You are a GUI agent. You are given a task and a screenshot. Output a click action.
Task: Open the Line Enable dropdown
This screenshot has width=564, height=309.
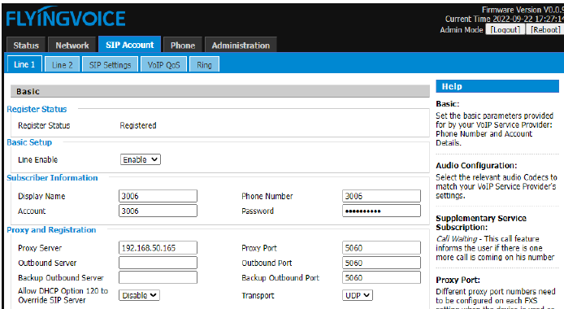[141, 159]
